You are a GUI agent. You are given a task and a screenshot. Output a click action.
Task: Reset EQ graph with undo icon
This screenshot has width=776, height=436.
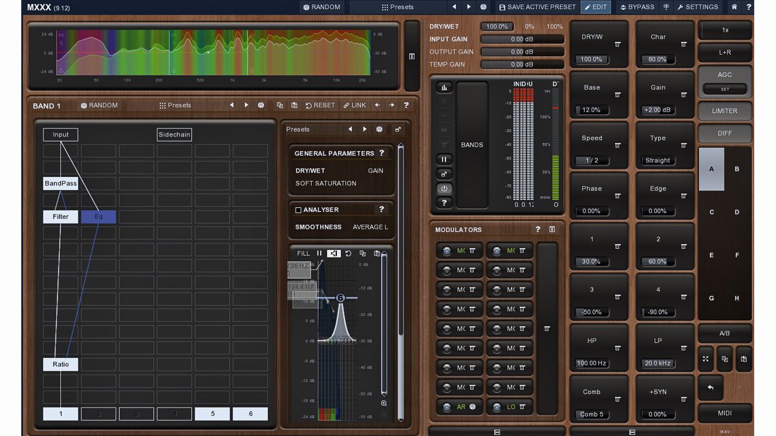[348, 253]
